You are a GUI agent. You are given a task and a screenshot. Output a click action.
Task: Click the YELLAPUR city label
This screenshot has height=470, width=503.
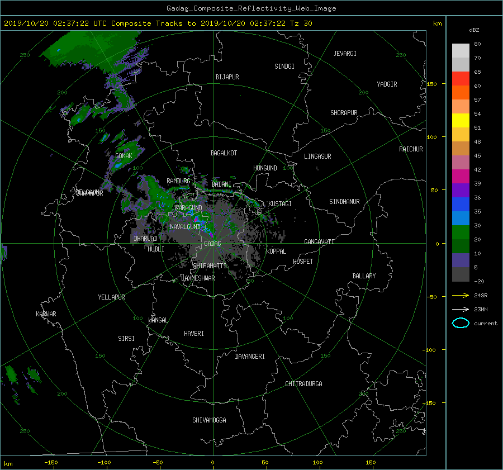pos(111,297)
